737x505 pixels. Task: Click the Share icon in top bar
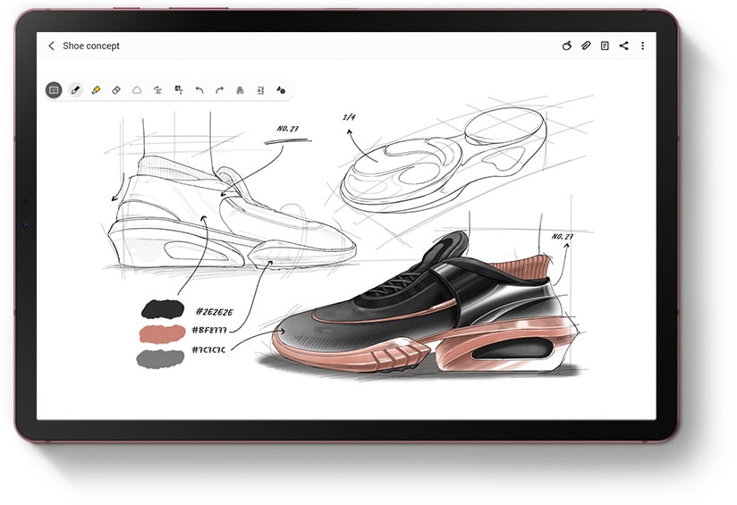point(623,46)
